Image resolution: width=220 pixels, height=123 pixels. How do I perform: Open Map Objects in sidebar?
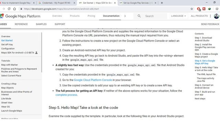[x=8, y=88]
